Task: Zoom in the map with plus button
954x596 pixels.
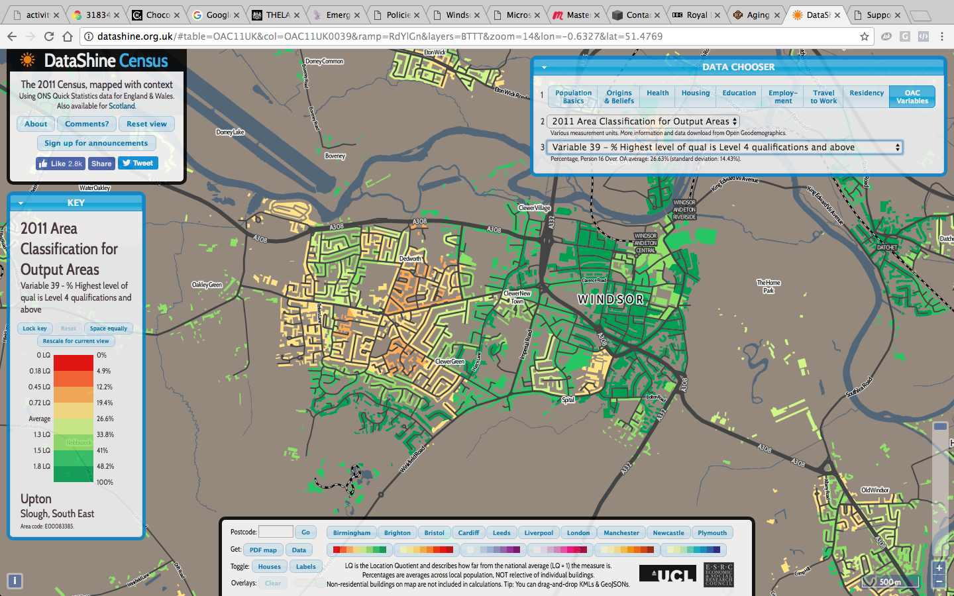Action: [939, 568]
